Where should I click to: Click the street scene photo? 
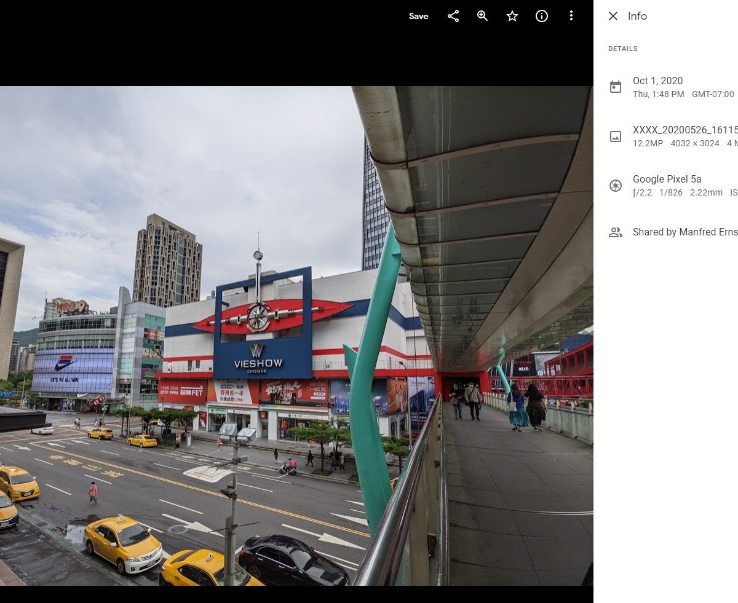(x=246, y=369)
